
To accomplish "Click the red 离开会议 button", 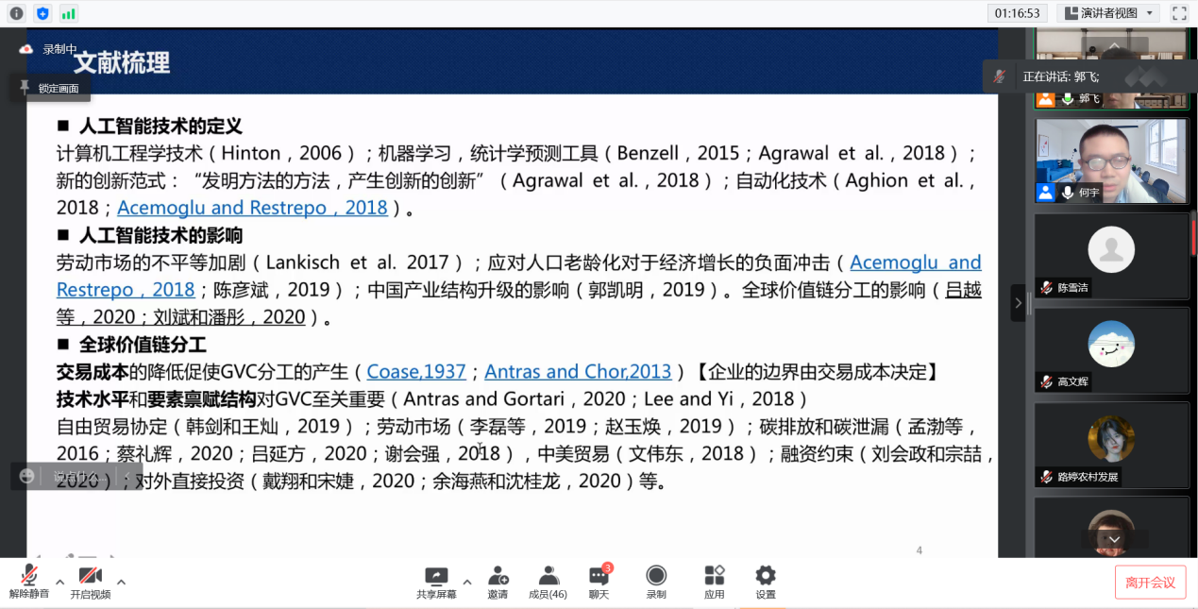I will pos(1150,583).
